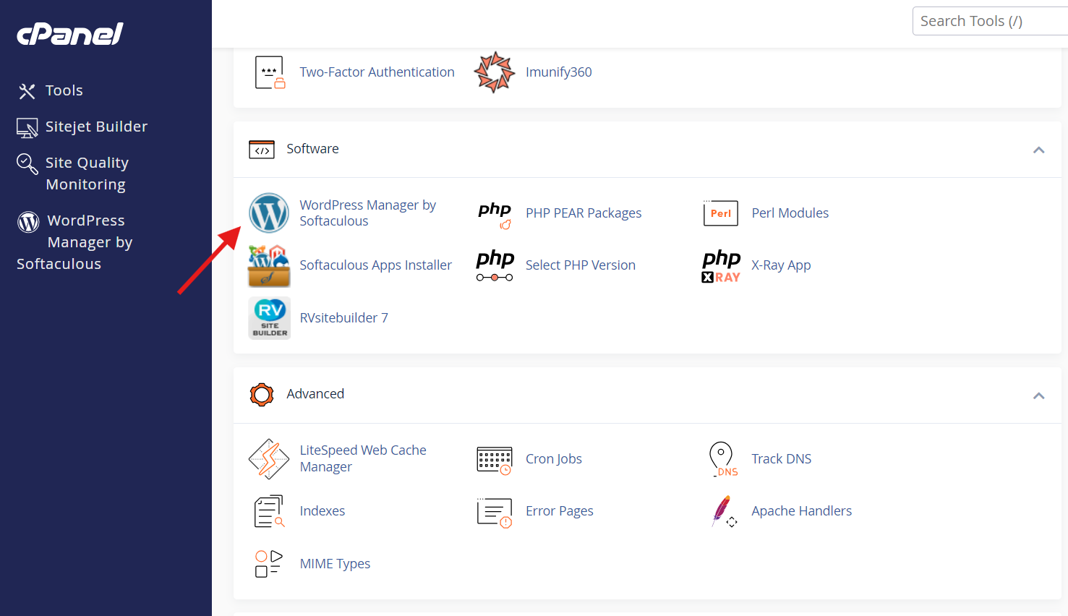Click the Advanced section gear icon

(262, 395)
